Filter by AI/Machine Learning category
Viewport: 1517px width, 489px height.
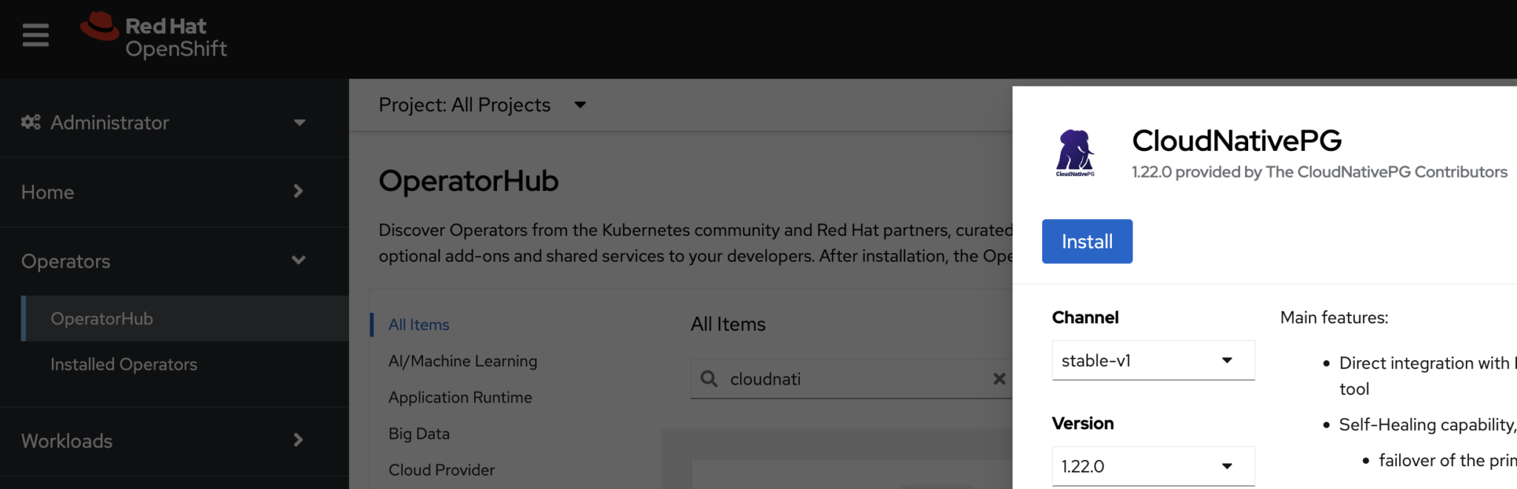tap(462, 361)
